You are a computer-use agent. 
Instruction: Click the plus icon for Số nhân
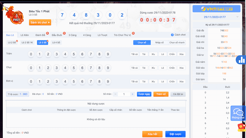click(x=132, y=94)
